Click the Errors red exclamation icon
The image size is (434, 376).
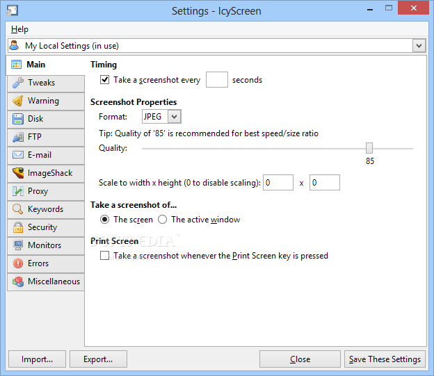pos(18,263)
